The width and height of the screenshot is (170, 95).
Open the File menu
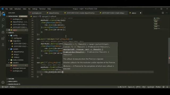pyautogui.click(x=6, y=9)
